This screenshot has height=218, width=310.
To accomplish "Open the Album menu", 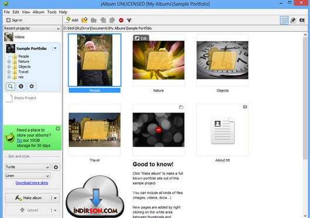I will coord(38,12).
